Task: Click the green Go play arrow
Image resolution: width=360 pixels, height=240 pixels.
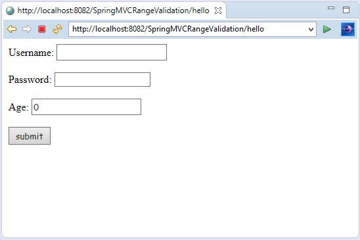Action: pos(327,30)
